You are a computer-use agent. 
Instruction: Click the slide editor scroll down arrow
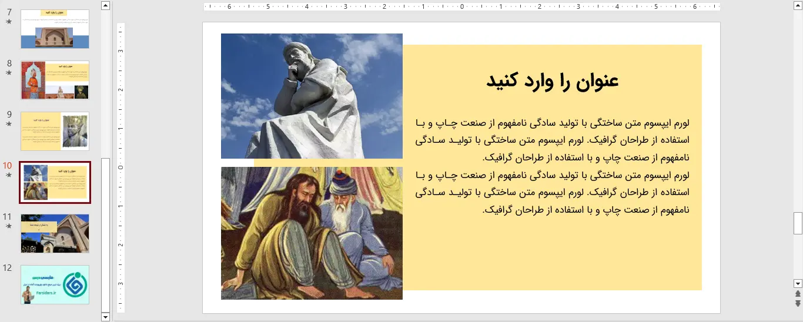(798, 283)
